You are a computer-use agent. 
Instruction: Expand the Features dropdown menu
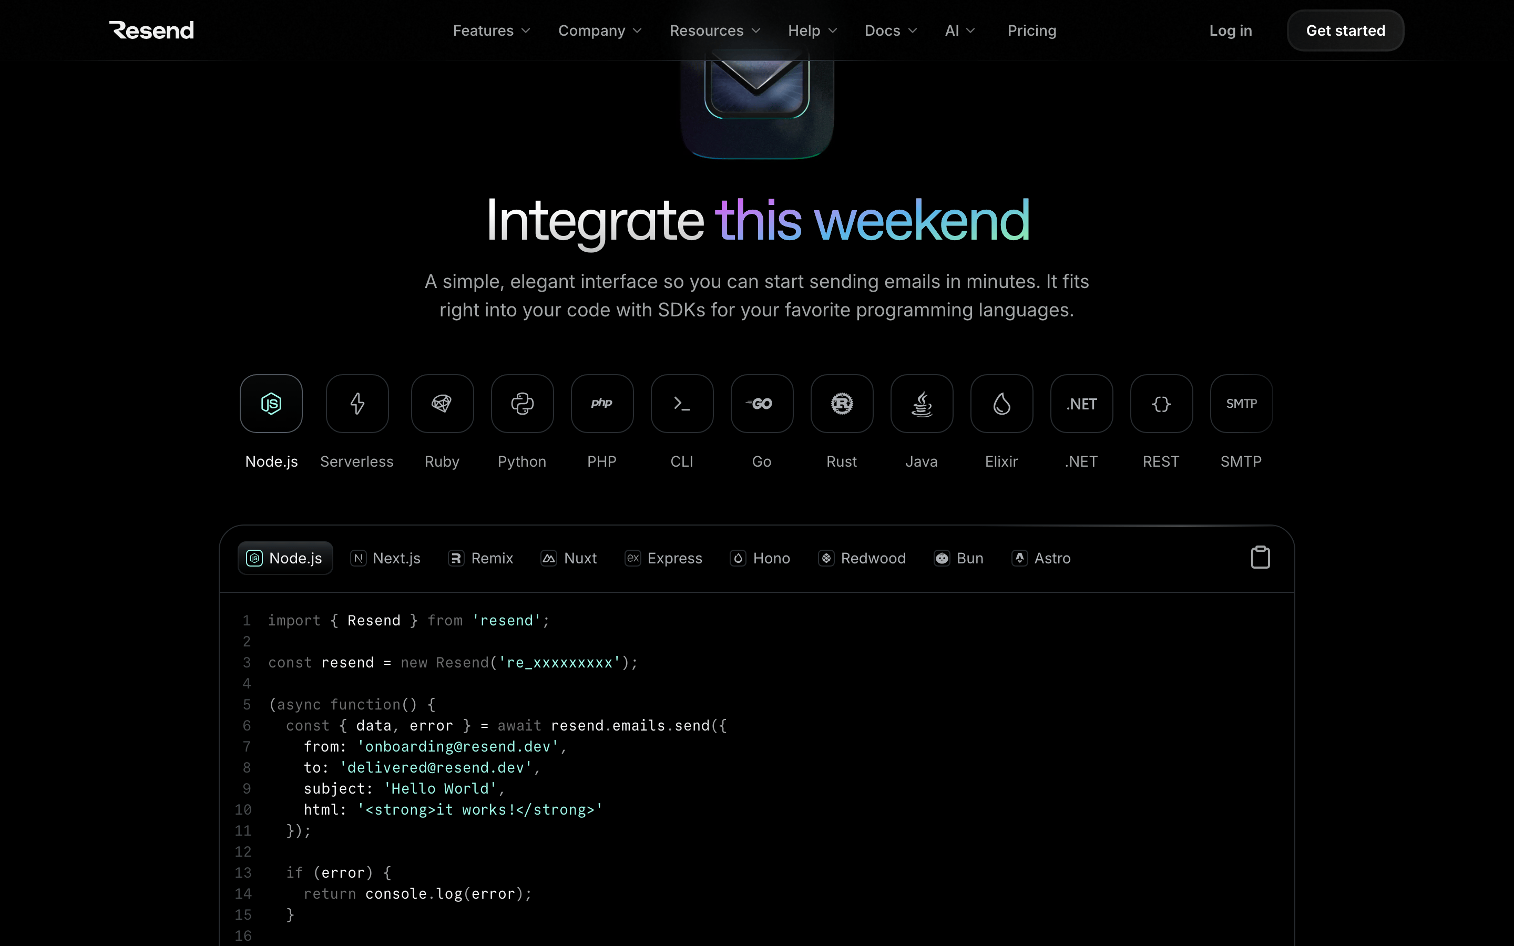(492, 30)
